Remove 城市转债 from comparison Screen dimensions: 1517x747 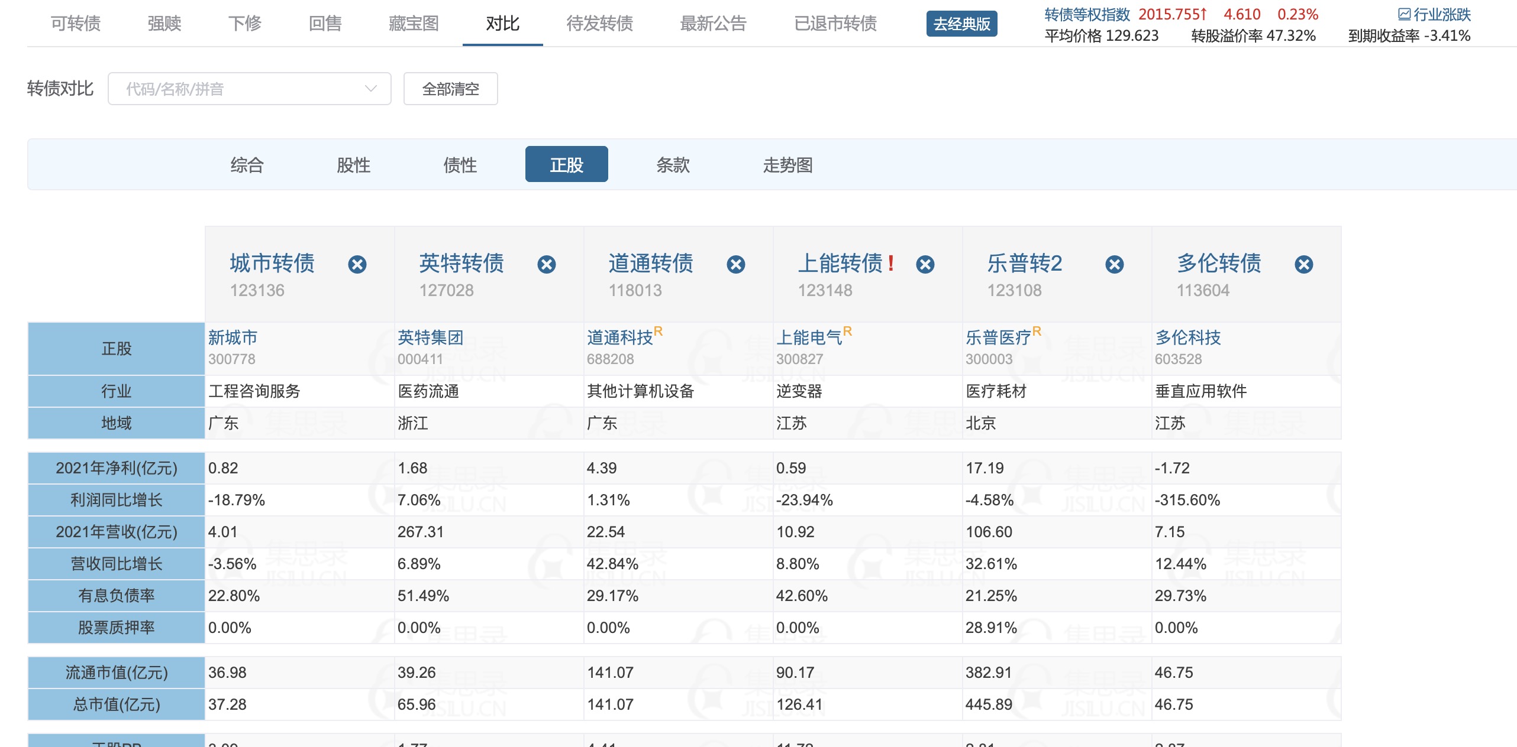tap(357, 264)
